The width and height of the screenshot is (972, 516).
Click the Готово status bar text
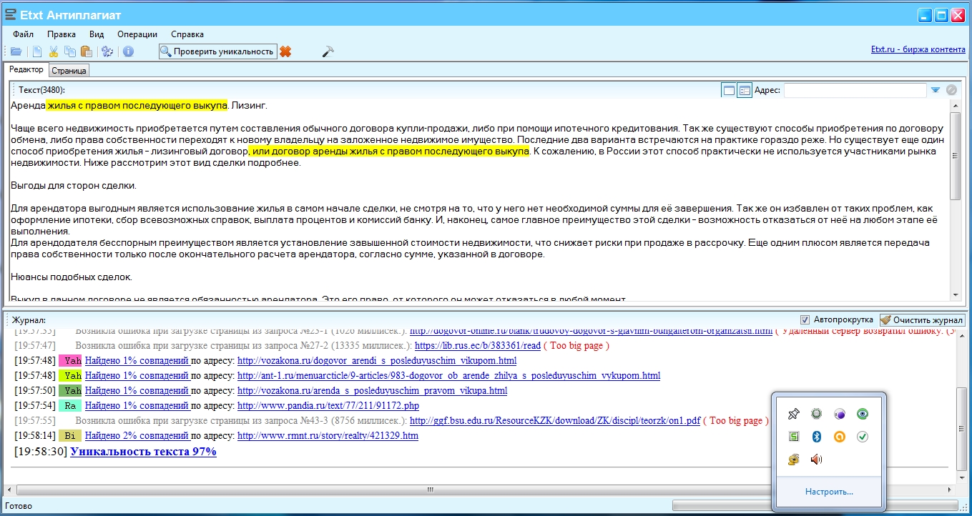[x=19, y=507]
